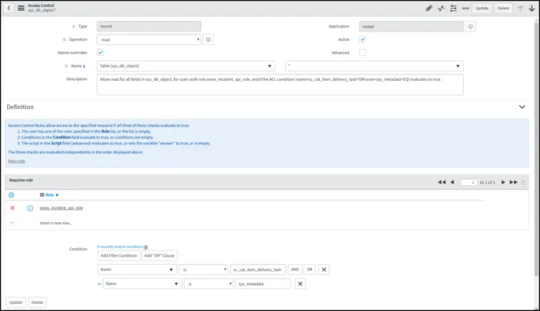Click the Type field showing record

point(149,27)
